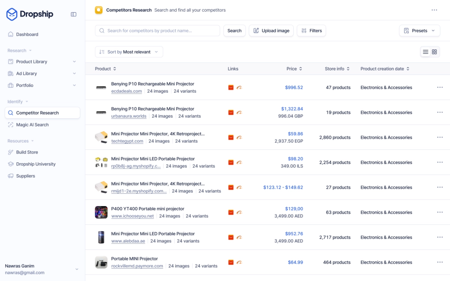450x281 pixels.
Task: Click Upload image button
Action: coord(271,31)
